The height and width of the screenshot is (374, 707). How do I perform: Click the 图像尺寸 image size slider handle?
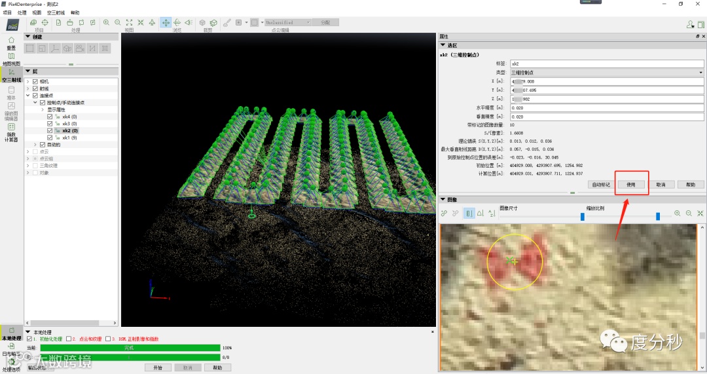pos(583,216)
